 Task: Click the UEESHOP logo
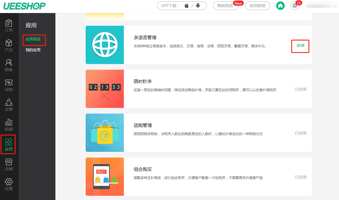click(x=24, y=6)
